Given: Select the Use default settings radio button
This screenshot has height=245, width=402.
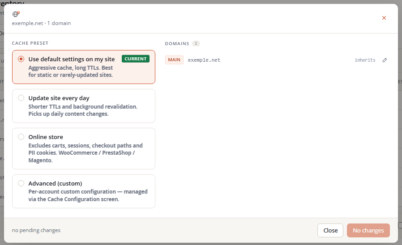Looking at the screenshot, I should (21, 59).
